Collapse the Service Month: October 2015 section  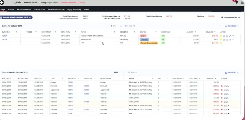point(16,18)
